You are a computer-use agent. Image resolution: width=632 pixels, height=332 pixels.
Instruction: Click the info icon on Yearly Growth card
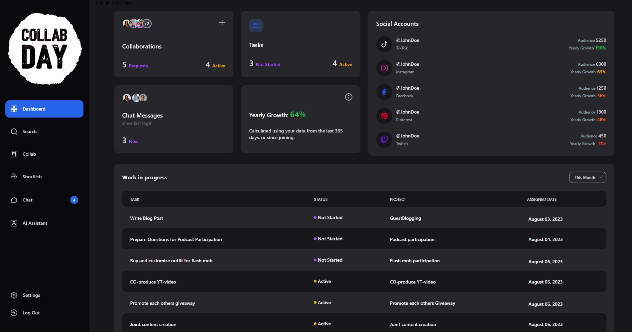(x=348, y=97)
